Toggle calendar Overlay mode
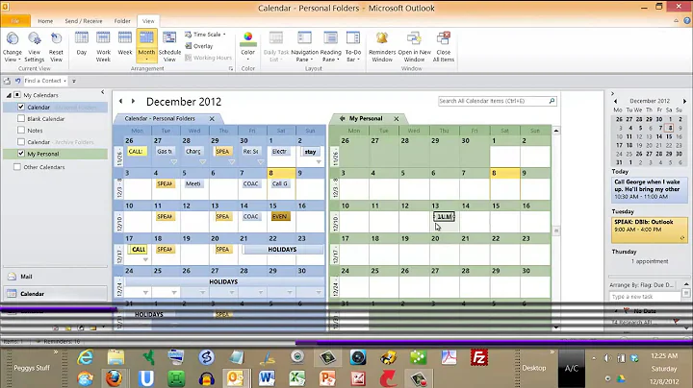The width and height of the screenshot is (693, 388). click(199, 46)
